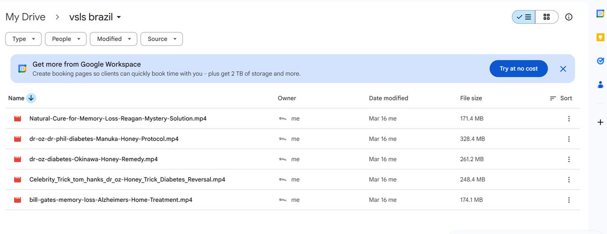
Task: Click the 174.1 MB file size cell
Action: point(471,200)
